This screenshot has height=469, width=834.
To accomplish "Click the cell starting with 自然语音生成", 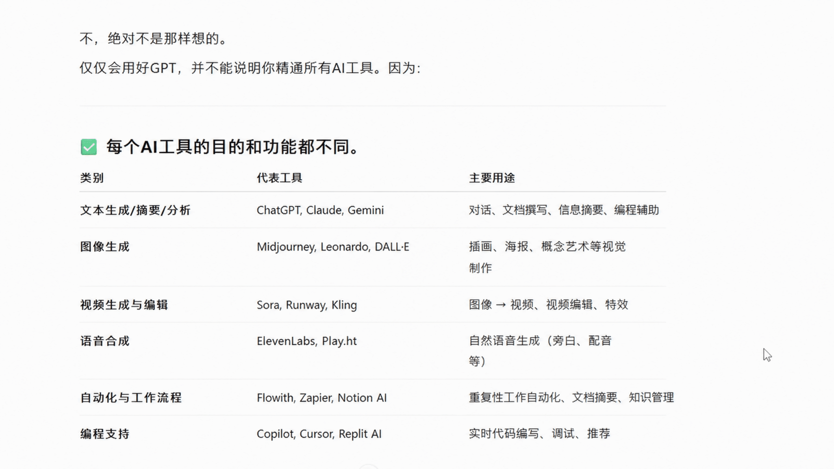I will click(540, 351).
